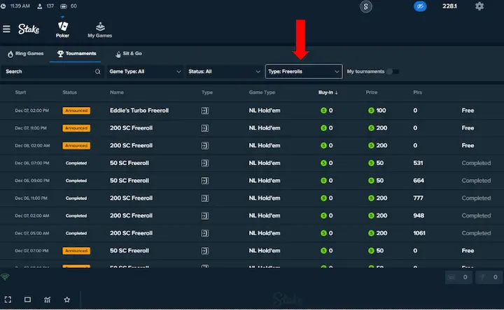Click the type icon for Eddie's Turbo Freeroll
The image size is (504, 310).
tap(205, 111)
